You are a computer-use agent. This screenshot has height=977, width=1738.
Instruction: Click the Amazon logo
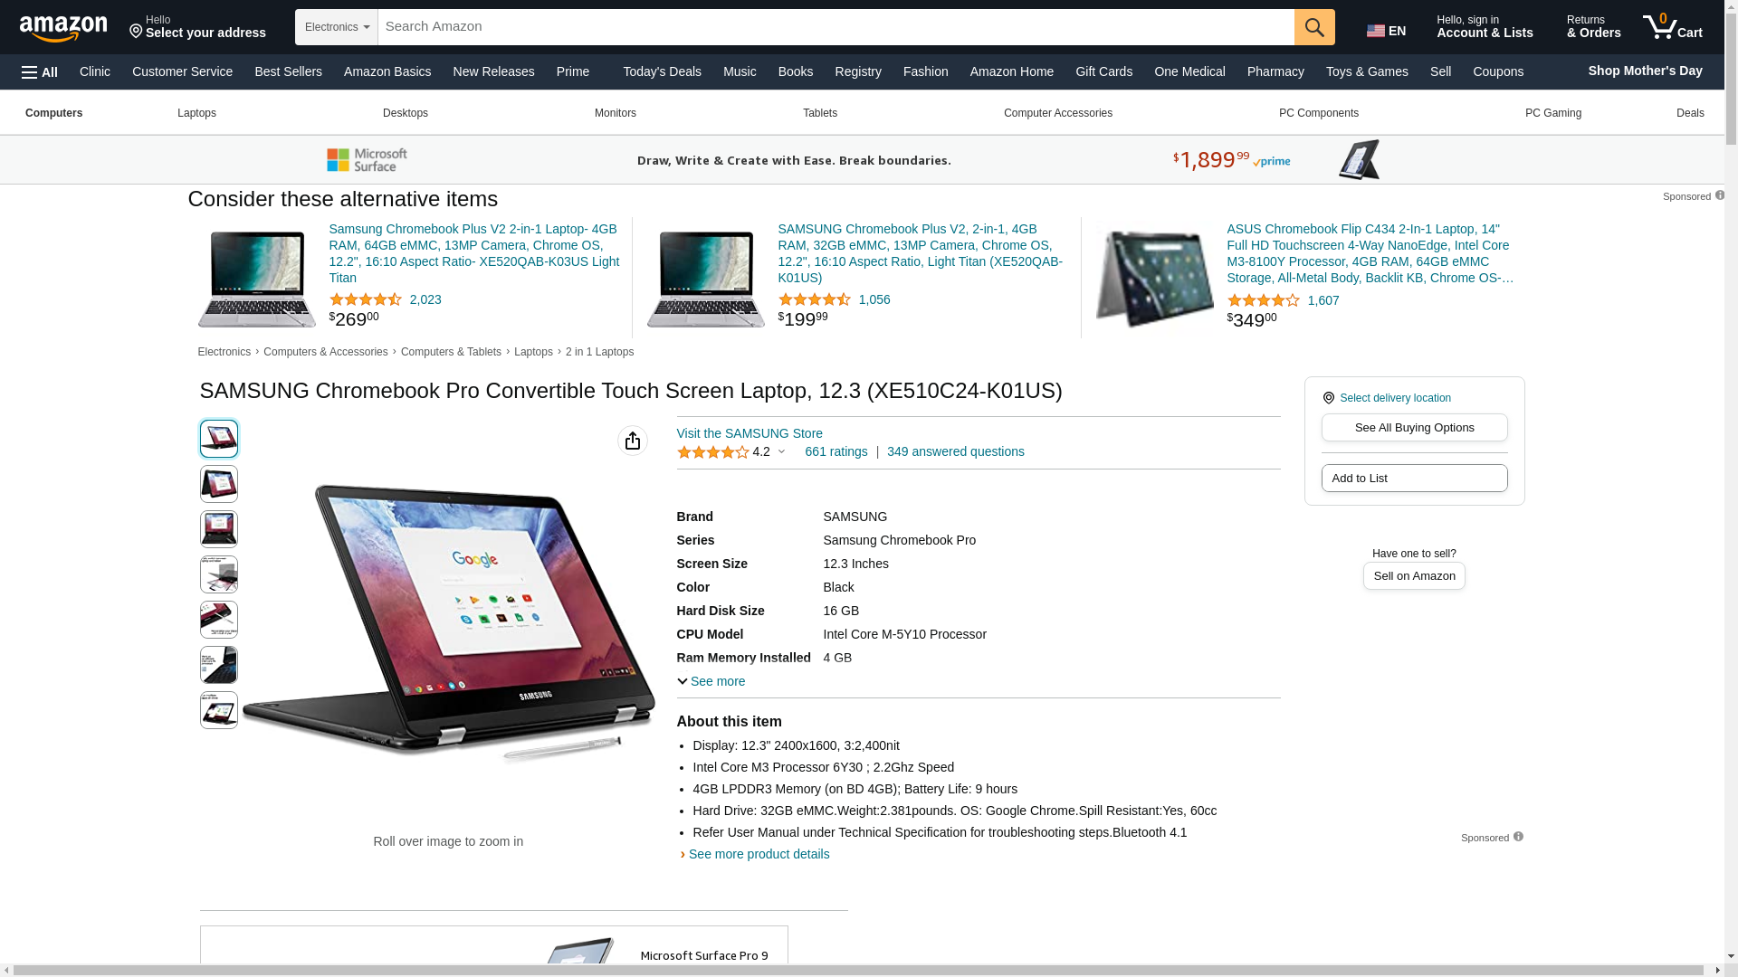[x=63, y=28]
